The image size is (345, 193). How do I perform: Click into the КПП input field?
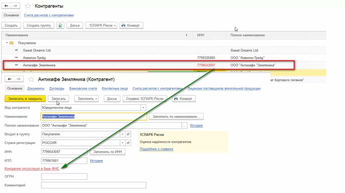pyautogui.click(x=64, y=161)
